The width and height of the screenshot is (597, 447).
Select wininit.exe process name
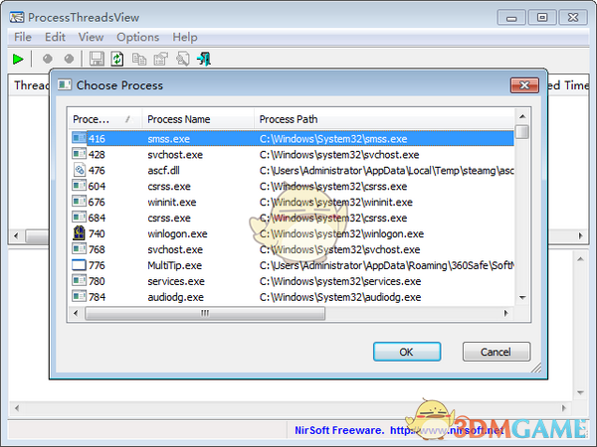[172, 203]
